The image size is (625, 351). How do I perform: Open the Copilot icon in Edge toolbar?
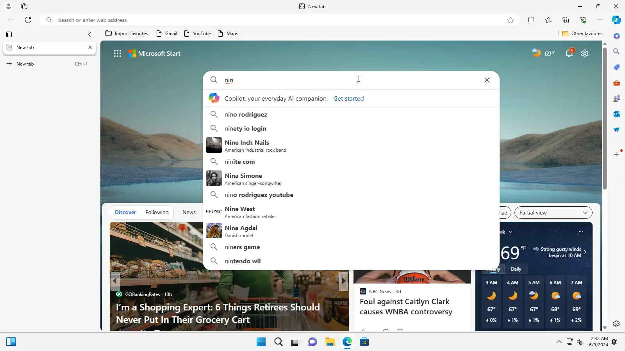[x=616, y=20]
